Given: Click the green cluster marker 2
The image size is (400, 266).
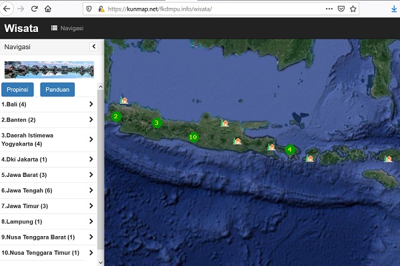Looking at the screenshot, I should tap(116, 116).
